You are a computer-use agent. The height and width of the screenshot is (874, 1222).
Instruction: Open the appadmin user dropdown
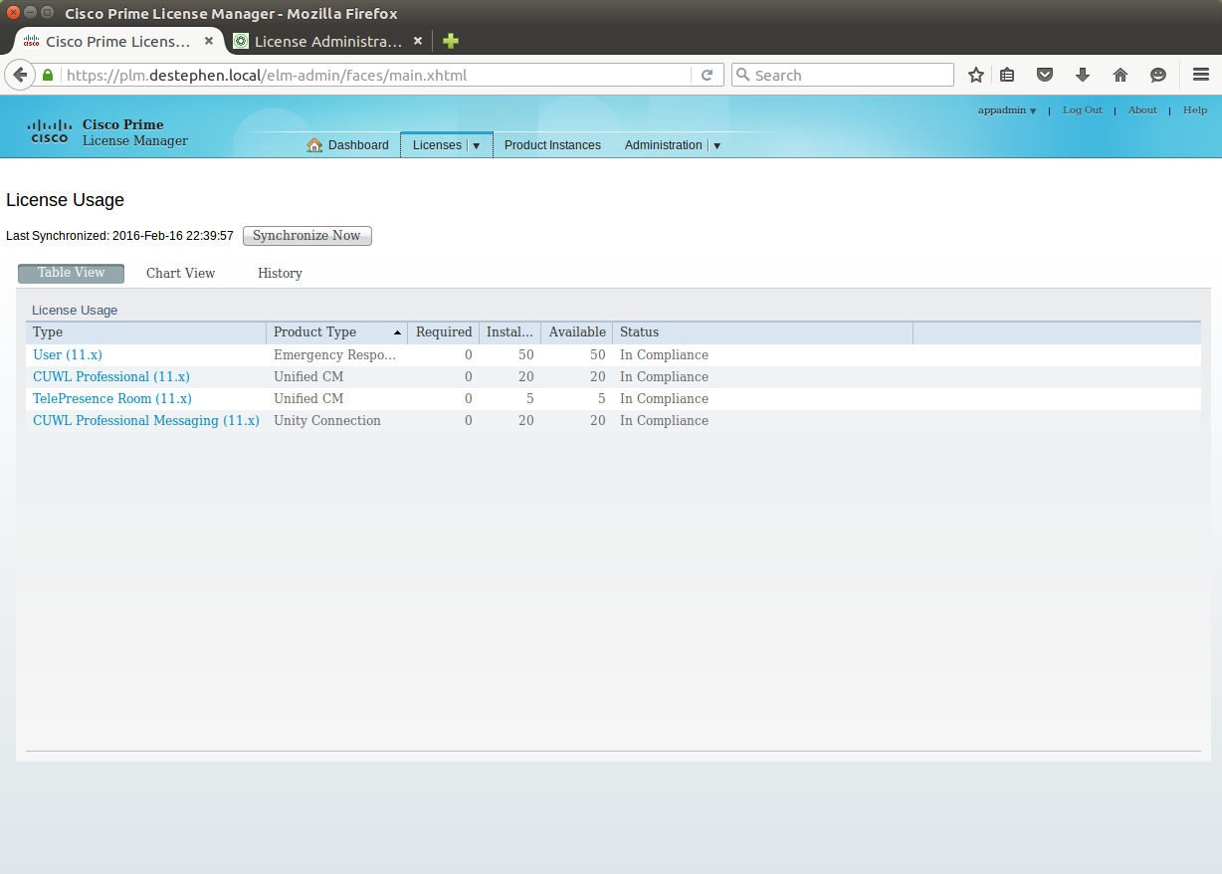click(x=1007, y=110)
